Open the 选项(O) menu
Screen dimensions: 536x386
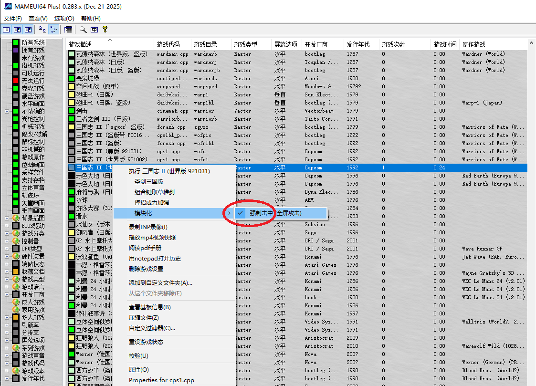tap(63, 18)
